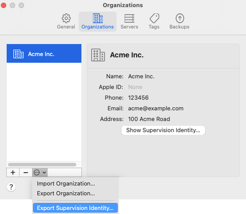246x214 pixels.
Task: Click the Apple ID value None
Action: click(135, 87)
